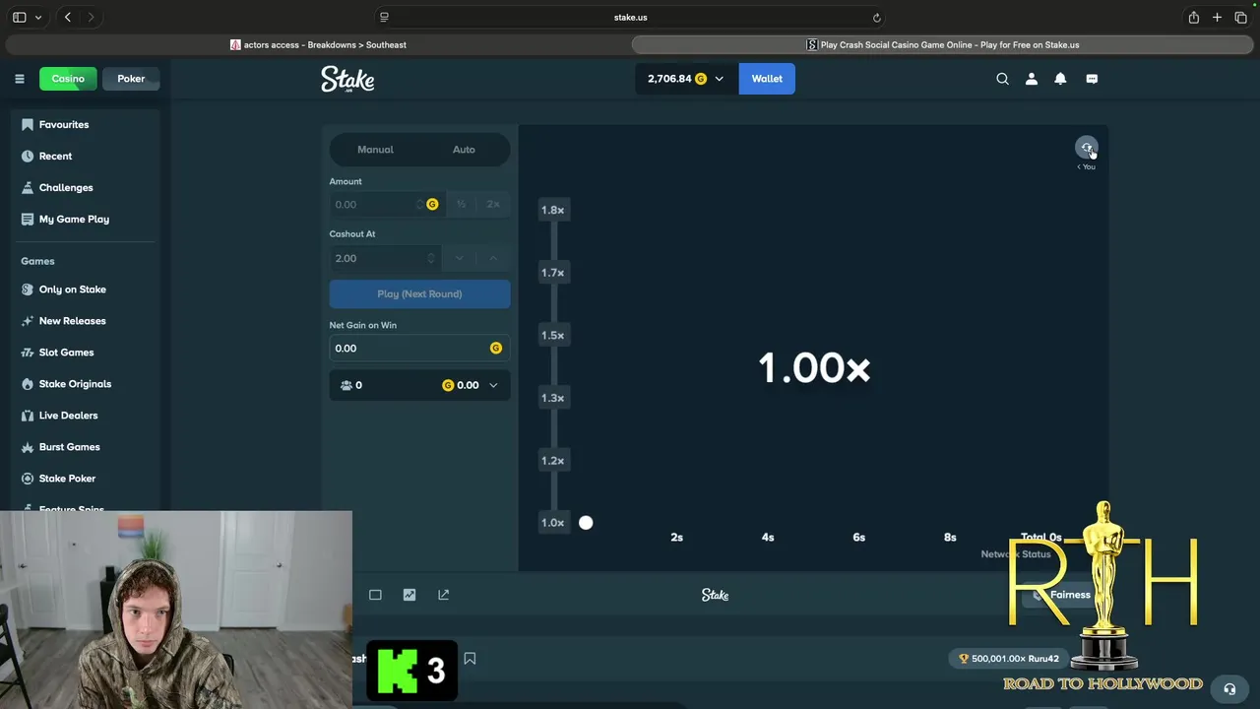The width and height of the screenshot is (1260, 709).
Task: Open the user profile icon
Action: (1032, 79)
